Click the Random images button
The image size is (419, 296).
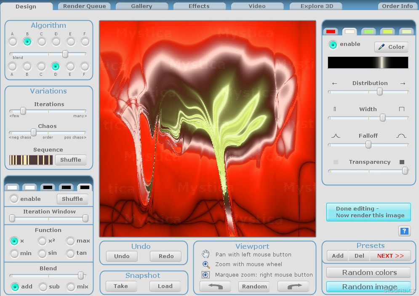click(368, 287)
